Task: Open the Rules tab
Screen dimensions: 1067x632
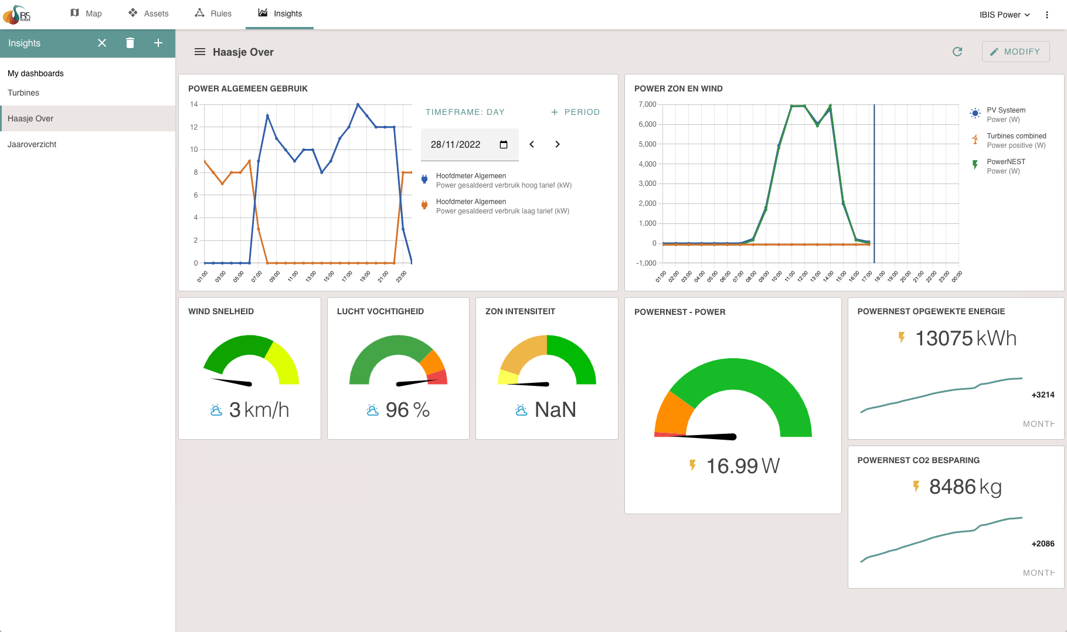Action: tap(213, 13)
